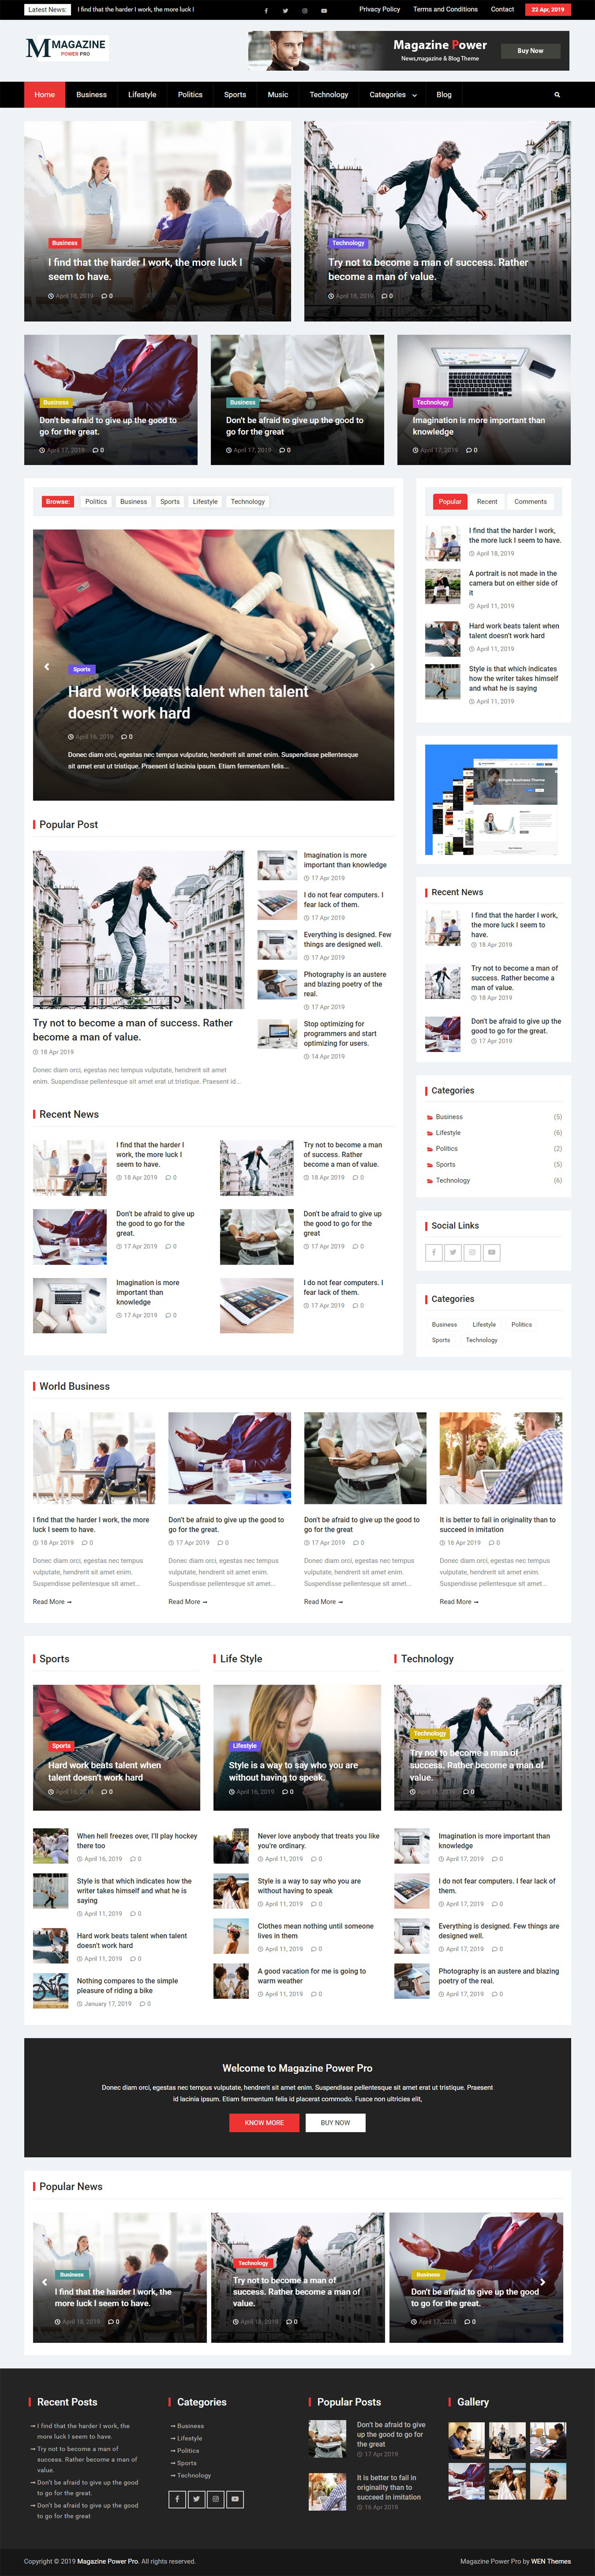Switch to the Popular tab in sidebar
This screenshot has height=2576, width=595.
point(450,502)
